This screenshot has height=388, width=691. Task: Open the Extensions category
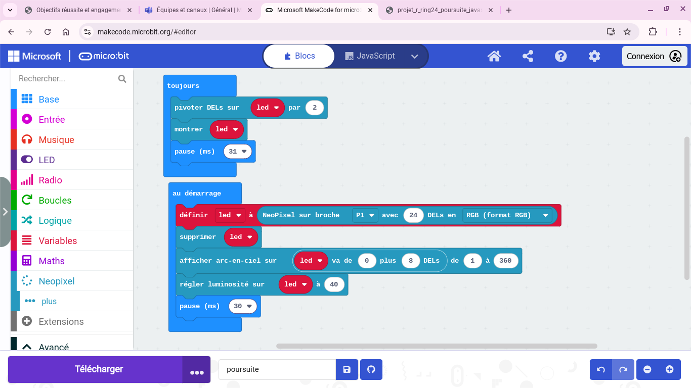tap(72, 321)
